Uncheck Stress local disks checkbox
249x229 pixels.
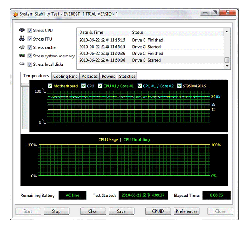coord(30,64)
